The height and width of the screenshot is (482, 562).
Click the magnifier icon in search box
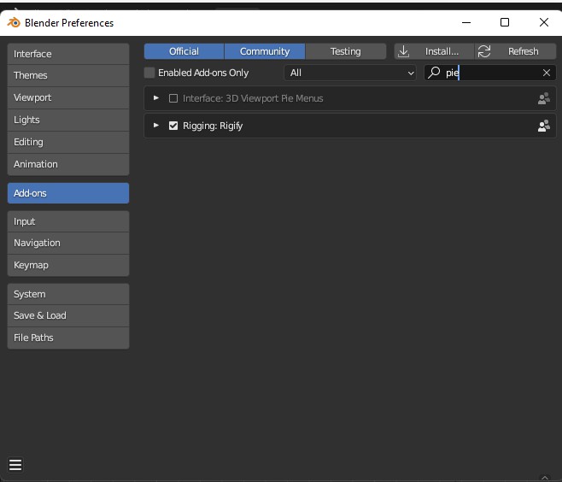[435, 73]
